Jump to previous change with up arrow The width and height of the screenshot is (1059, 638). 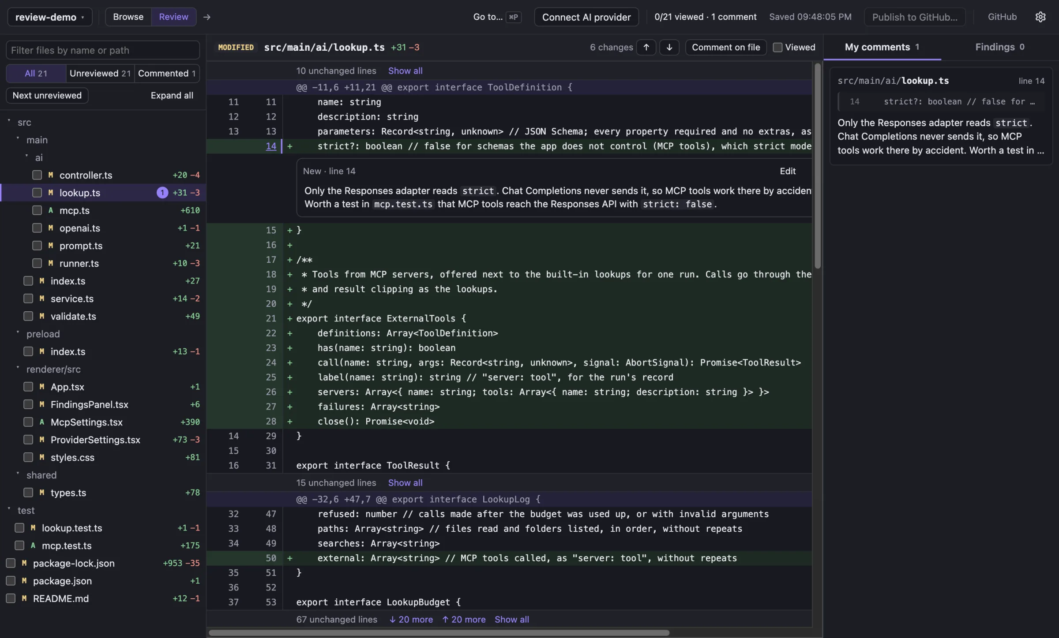click(646, 47)
